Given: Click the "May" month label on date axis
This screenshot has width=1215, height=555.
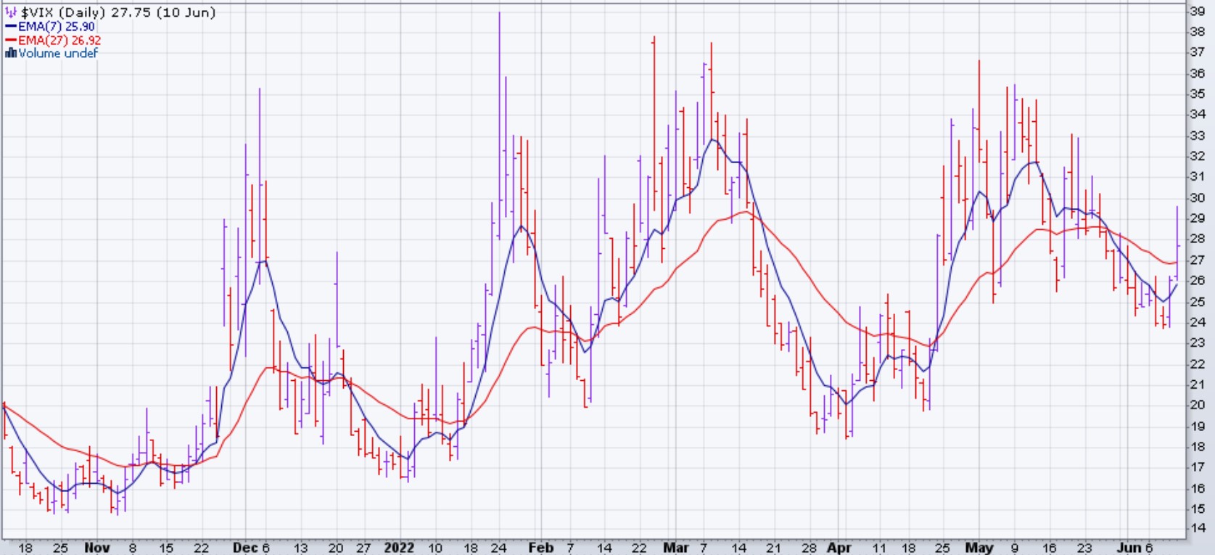Looking at the screenshot, I should pos(979,548).
